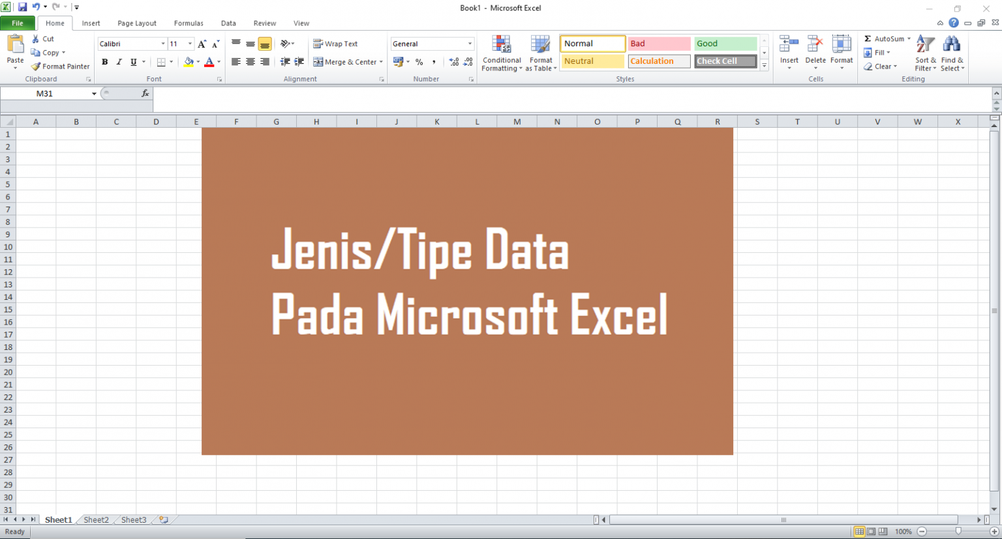Apply the Good cell style
Viewport: 1002px width, 539px height.
coord(725,43)
